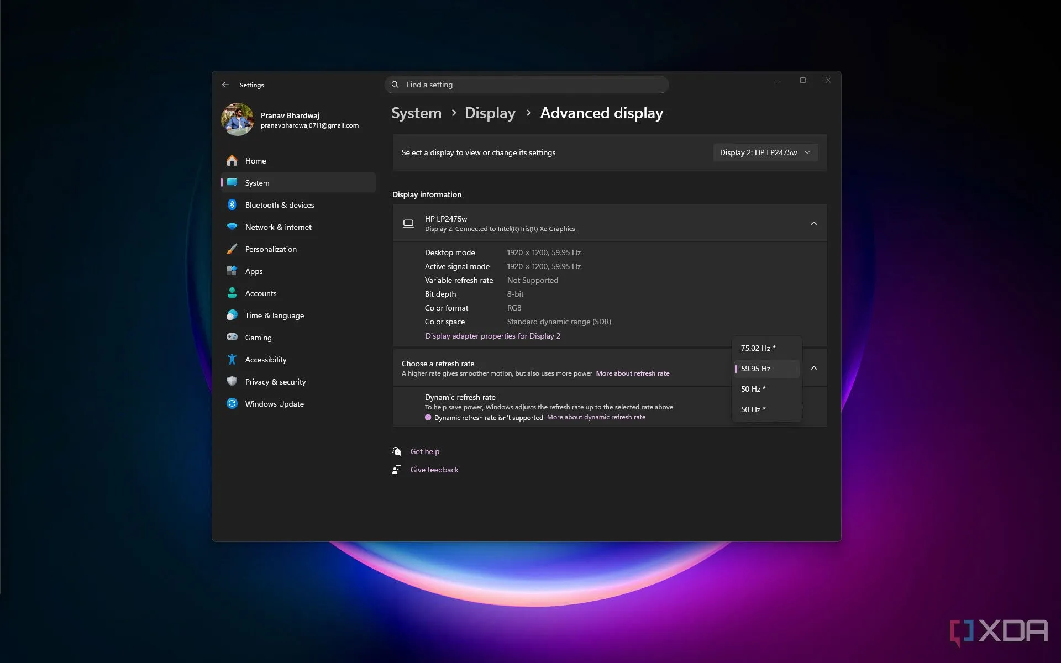
Task: Click the Gaming controller icon
Action: pos(232,337)
